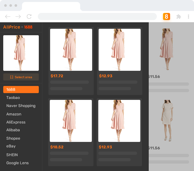The image size is (194, 171).
Task: Switch to Google Lens results
Action: (17, 163)
